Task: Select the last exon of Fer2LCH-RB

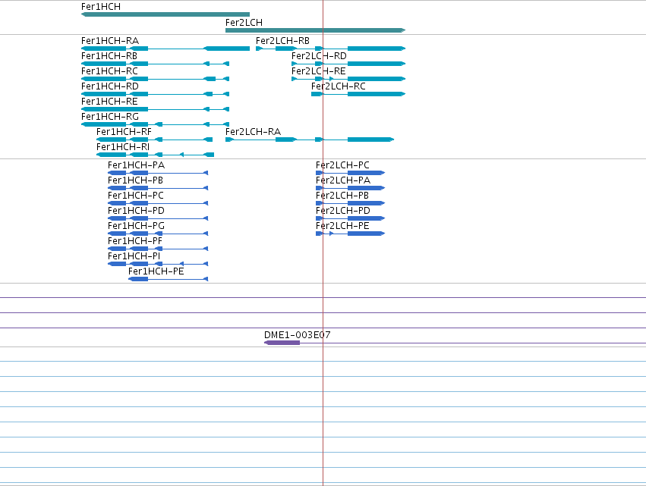Action: [377, 49]
